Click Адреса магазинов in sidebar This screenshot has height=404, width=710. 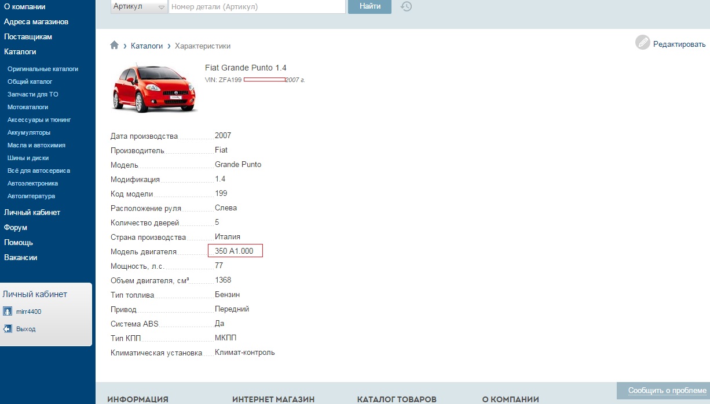pyautogui.click(x=36, y=22)
